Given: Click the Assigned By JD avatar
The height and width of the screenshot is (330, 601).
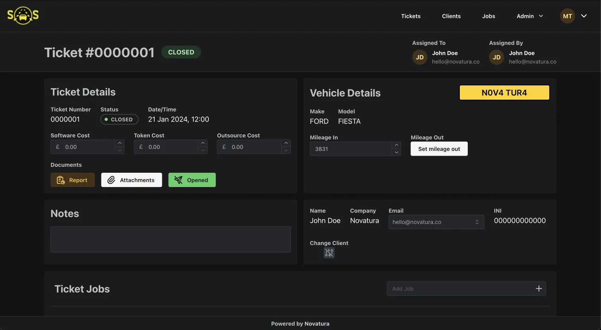Looking at the screenshot, I should coord(496,57).
